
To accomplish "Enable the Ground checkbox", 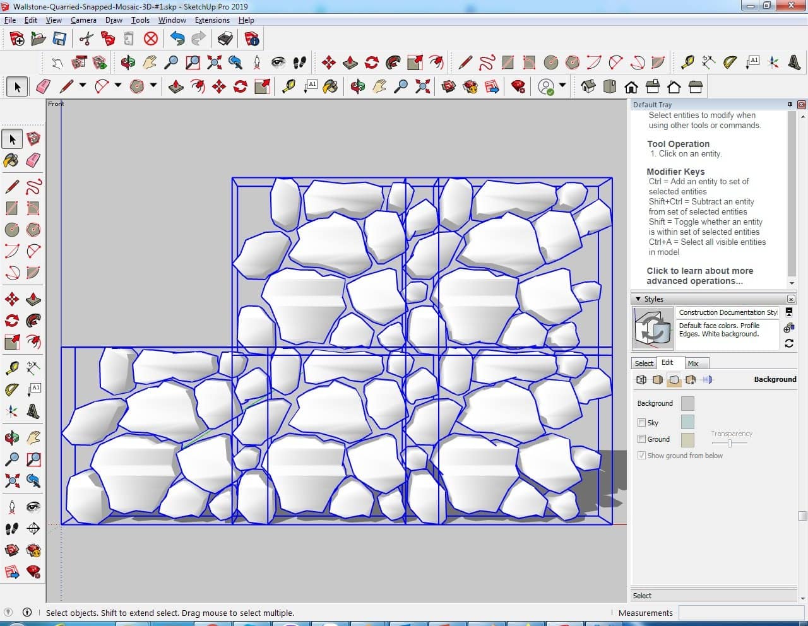I will point(641,439).
